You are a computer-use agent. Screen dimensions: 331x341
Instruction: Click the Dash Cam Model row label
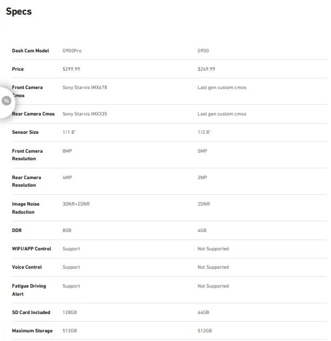tap(30, 51)
